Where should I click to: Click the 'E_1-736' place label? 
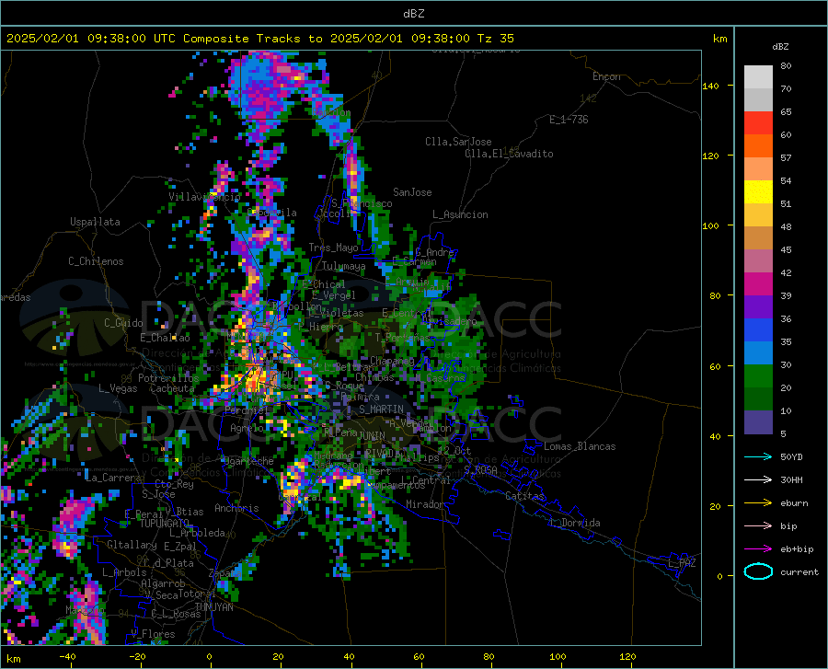(x=569, y=120)
